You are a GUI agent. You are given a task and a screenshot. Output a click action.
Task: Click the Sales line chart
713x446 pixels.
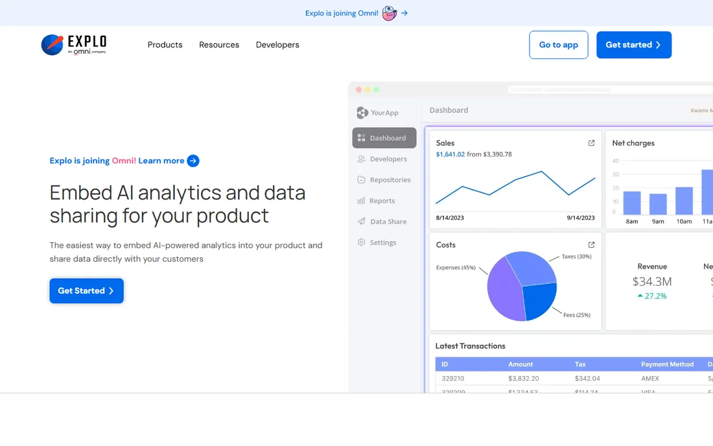tap(515, 188)
